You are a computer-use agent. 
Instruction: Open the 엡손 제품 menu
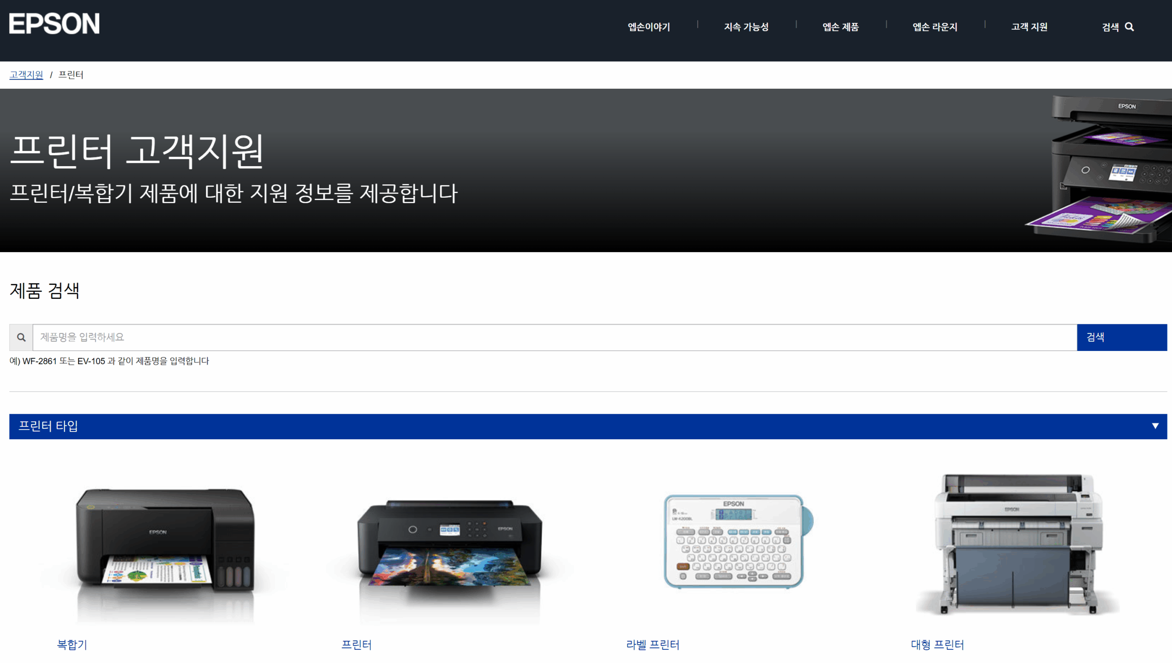pyautogui.click(x=841, y=27)
